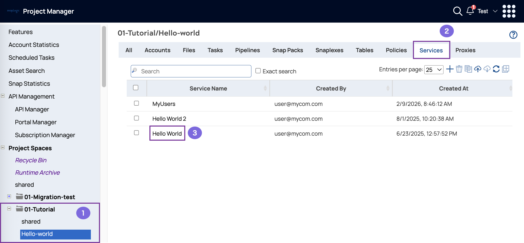Viewport: 524px width, 243px height.
Task: Sort by Created By column arrows
Action: pyautogui.click(x=388, y=88)
